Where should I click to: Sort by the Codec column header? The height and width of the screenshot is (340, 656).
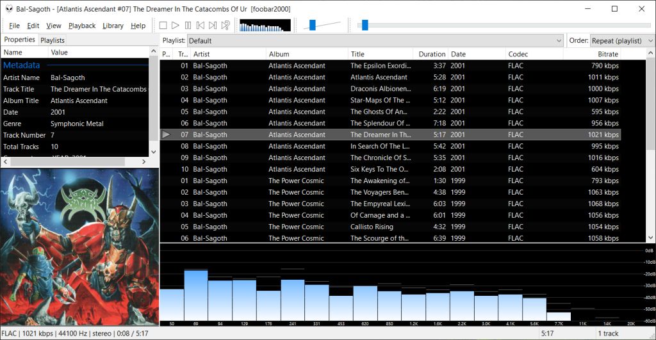coord(534,54)
